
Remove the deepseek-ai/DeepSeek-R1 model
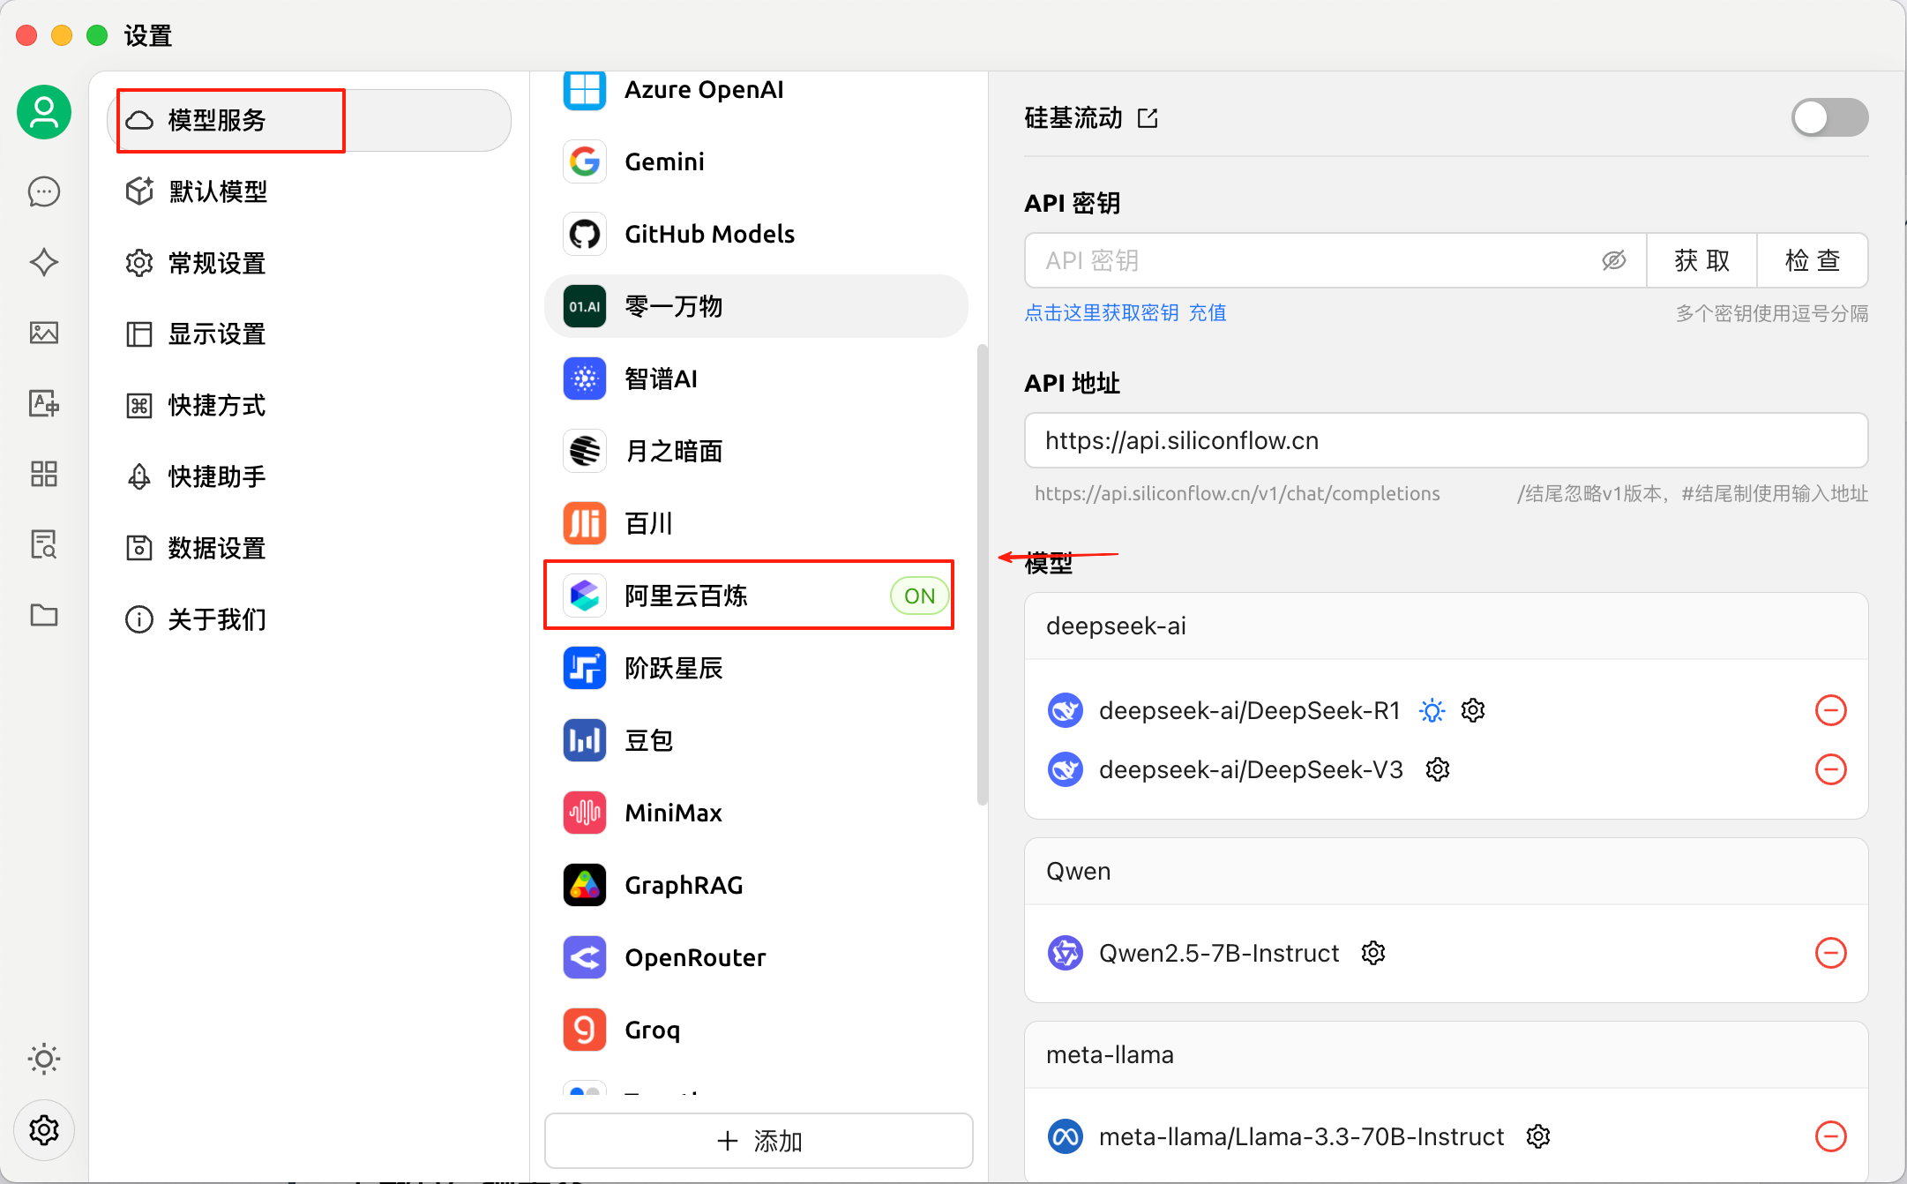[x=1831, y=710]
